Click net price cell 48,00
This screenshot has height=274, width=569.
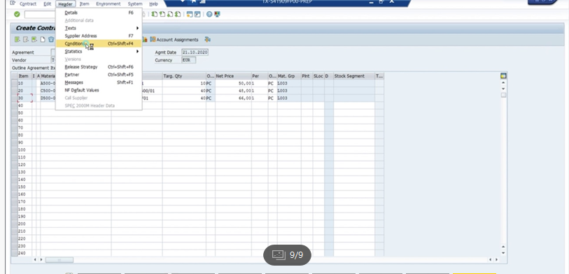233,91
